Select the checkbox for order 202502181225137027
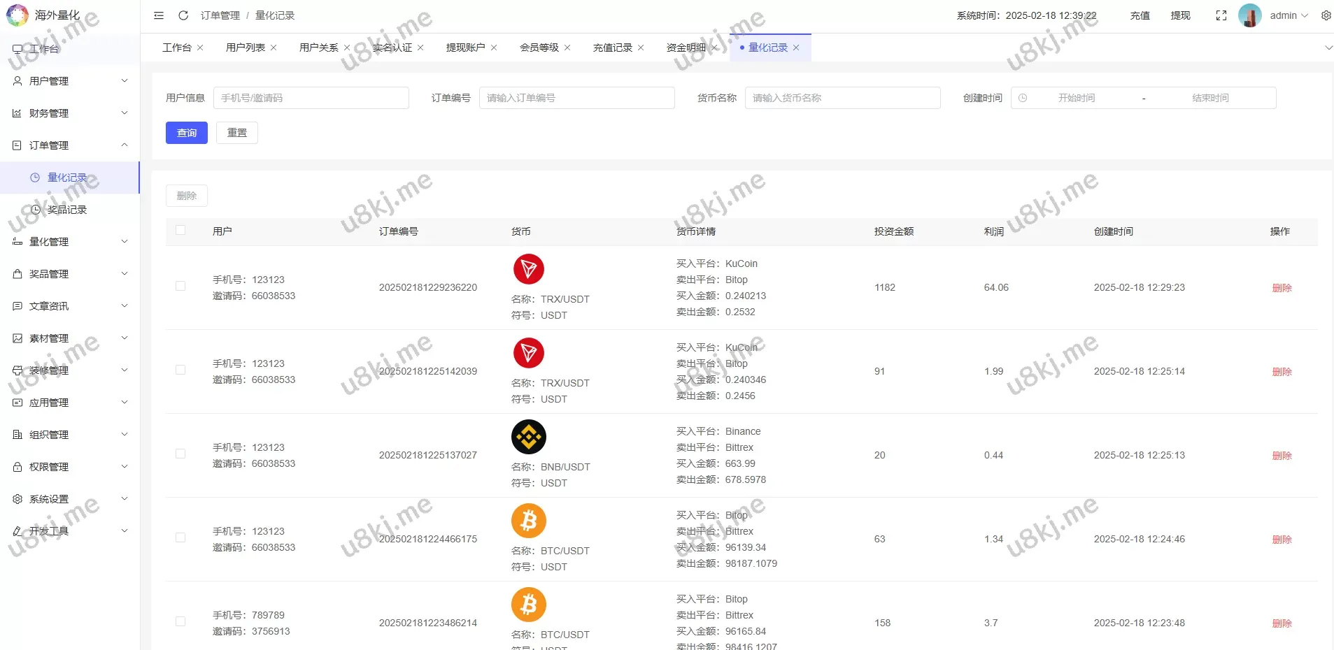This screenshot has height=650, width=1334. pyautogui.click(x=180, y=454)
